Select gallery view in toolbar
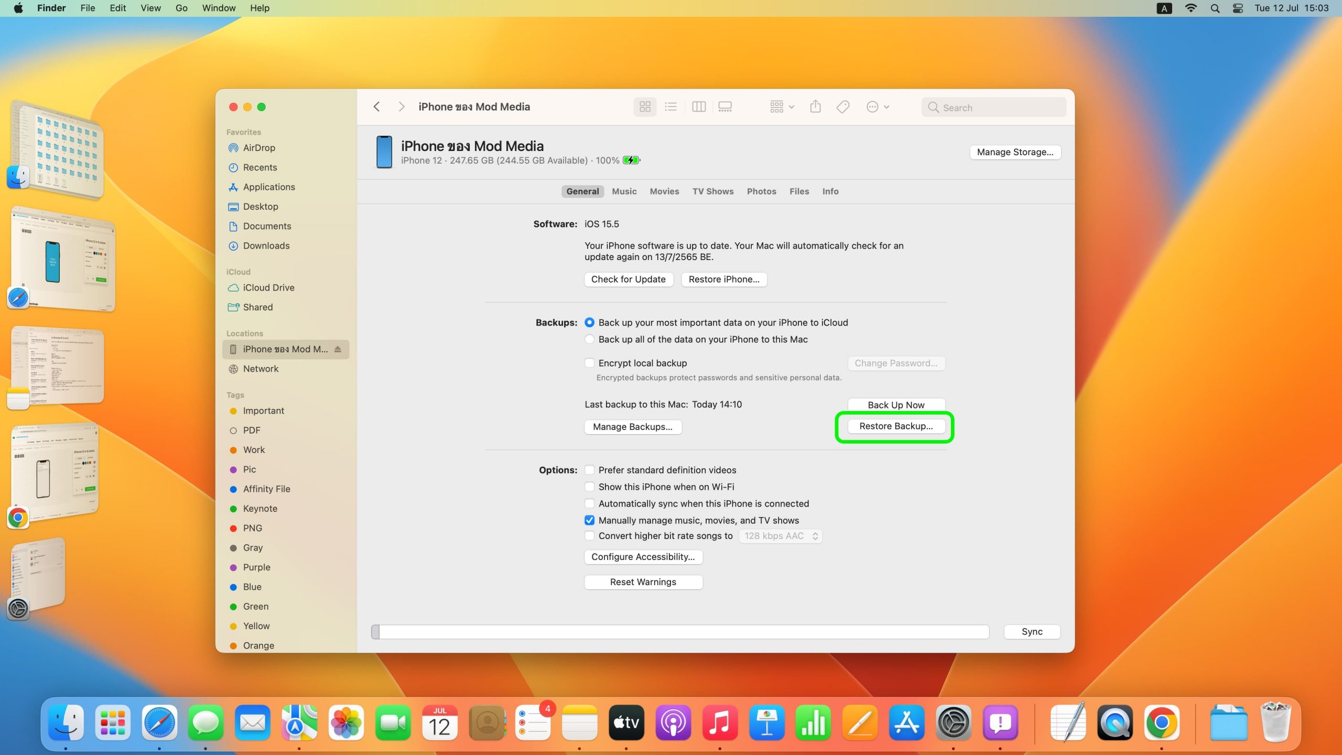The width and height of the screenshot is (1342, 755). tap(725, 107)
